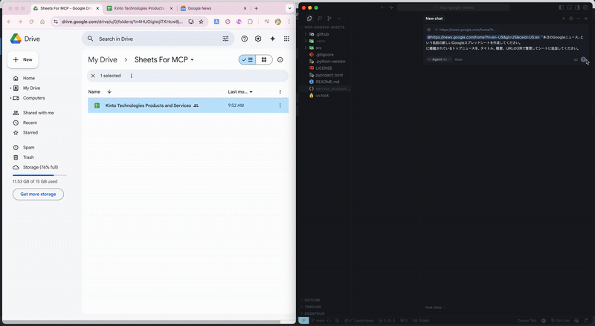Open Drive Settings gear icon
595x326 pixels.
click(x=258, y=39)
